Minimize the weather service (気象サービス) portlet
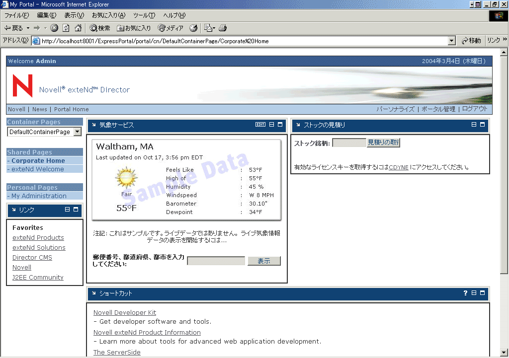This screenshot has height=358, width=509. 272,125
